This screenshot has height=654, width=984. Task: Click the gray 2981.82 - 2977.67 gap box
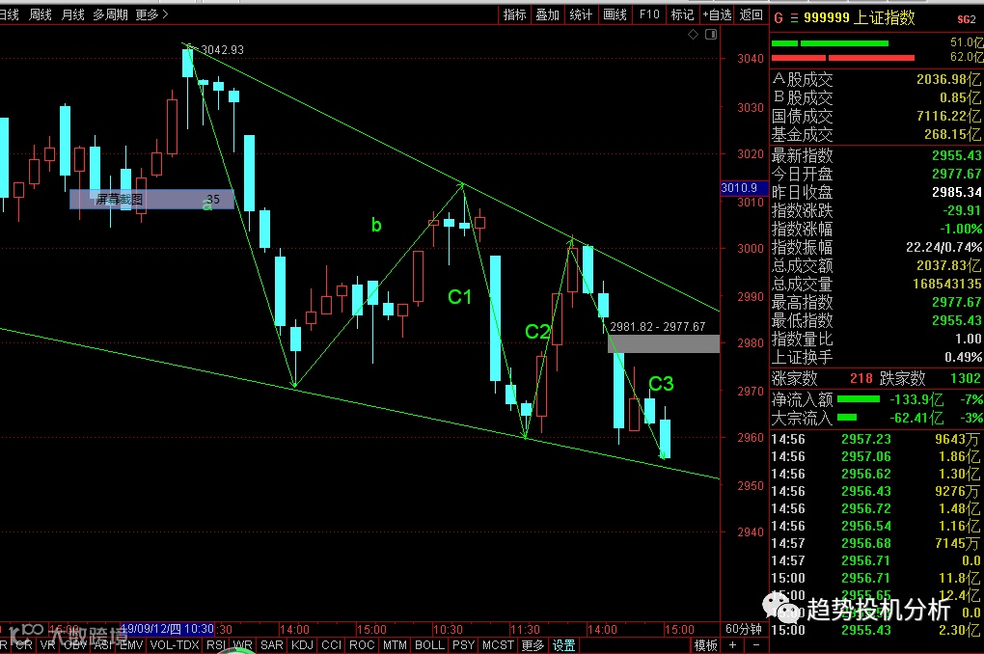click(664, 343)
